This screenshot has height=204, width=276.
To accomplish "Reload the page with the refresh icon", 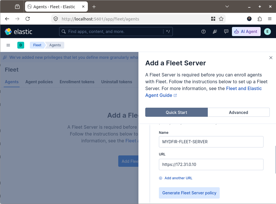I will [28, 19].
